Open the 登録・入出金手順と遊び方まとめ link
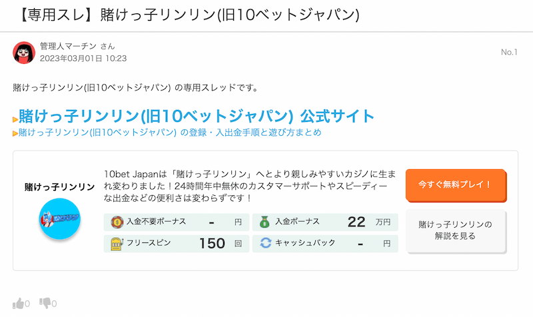 coord(170,132)
